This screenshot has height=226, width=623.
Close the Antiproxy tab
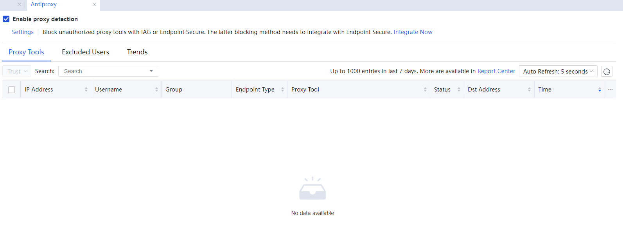pos(94,4)
